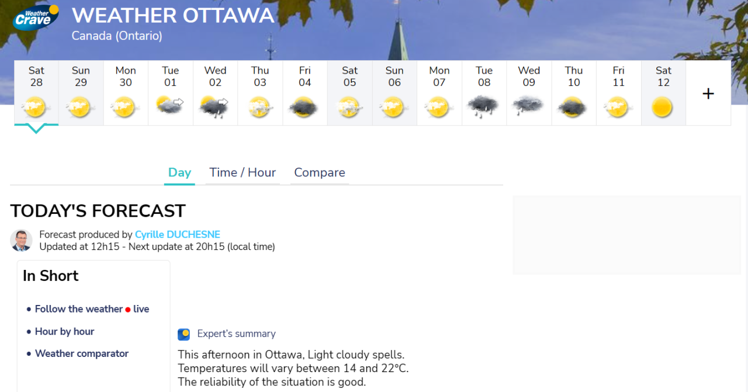Open the Compare tab
The image size is (748, 392).
[320, 172]
